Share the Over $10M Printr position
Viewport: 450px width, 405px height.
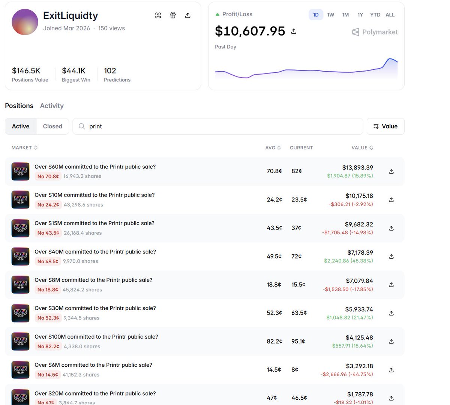pos(391,200)
